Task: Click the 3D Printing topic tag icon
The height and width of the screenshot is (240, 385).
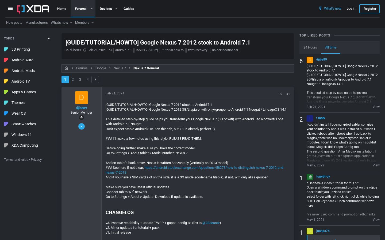Action: 6,49
